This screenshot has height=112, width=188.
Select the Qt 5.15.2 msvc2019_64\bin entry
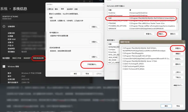(146, 69)
